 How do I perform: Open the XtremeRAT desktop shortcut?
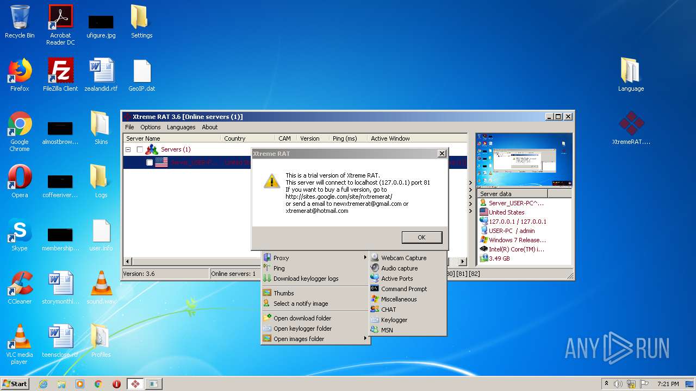[631, 128]
